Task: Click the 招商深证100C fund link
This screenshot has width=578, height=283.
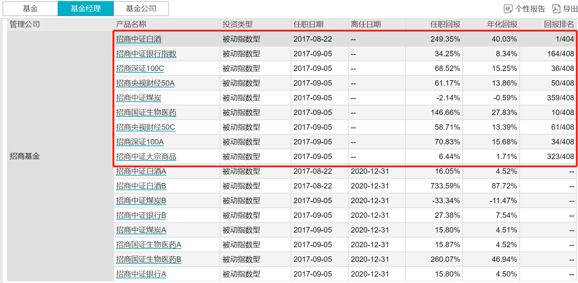Action: point(140,68)
